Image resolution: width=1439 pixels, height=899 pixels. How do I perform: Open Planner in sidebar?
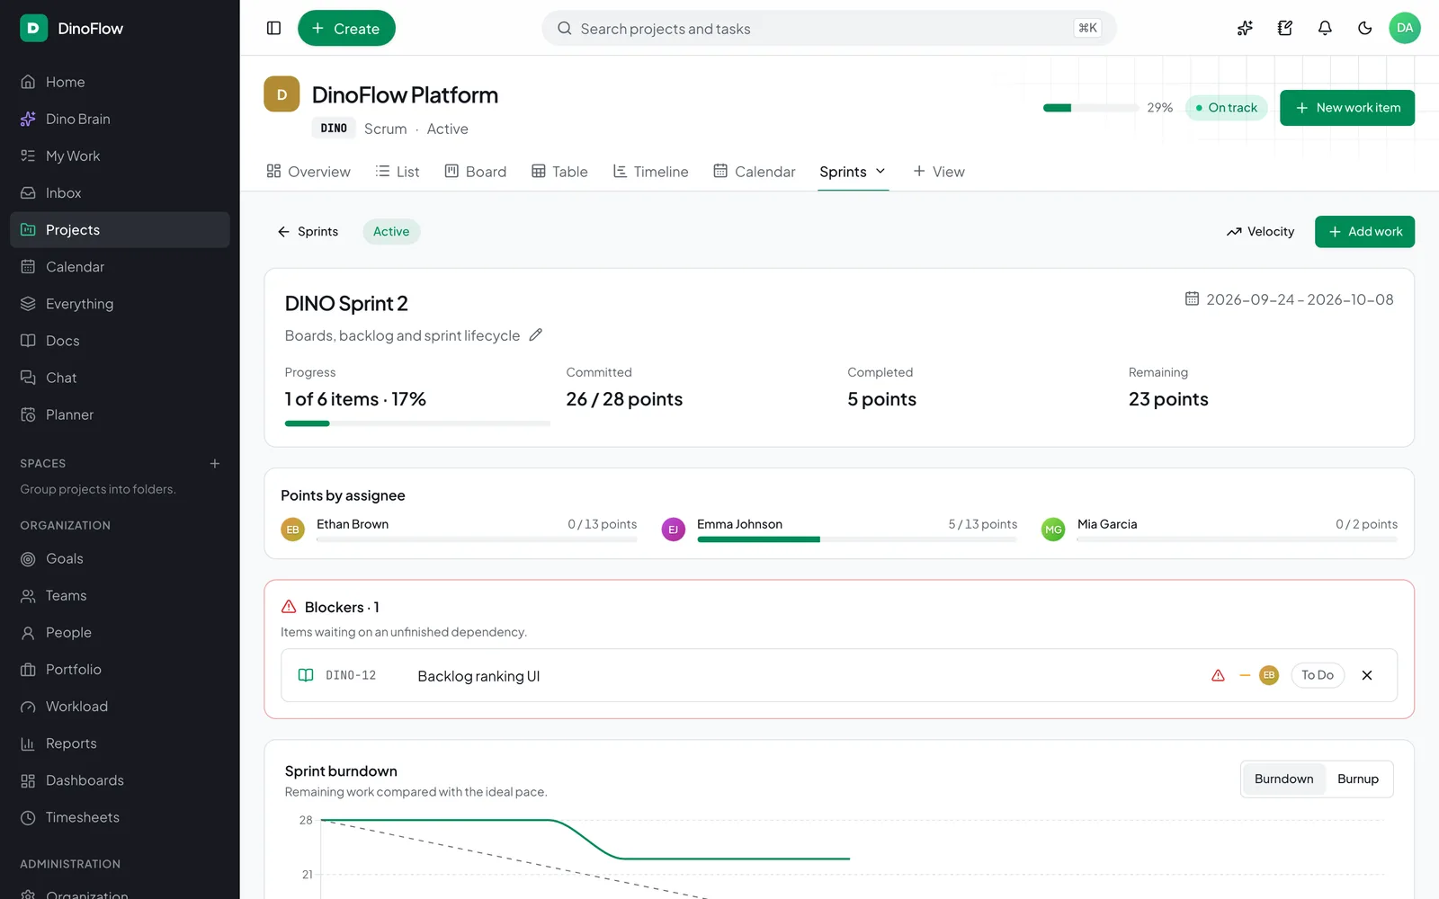coord(120,414)
